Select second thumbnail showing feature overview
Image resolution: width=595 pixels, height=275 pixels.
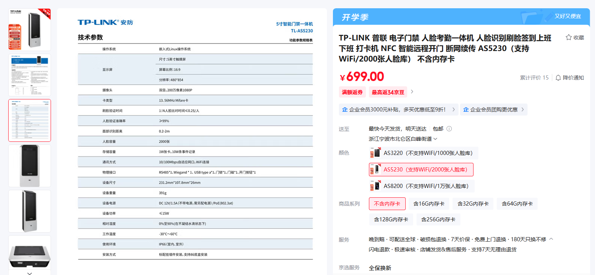point(30,75)
